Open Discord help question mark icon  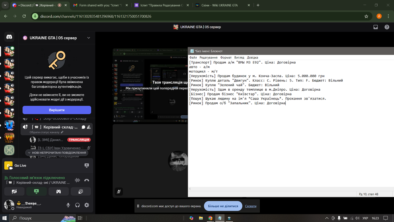click(387, 27)
